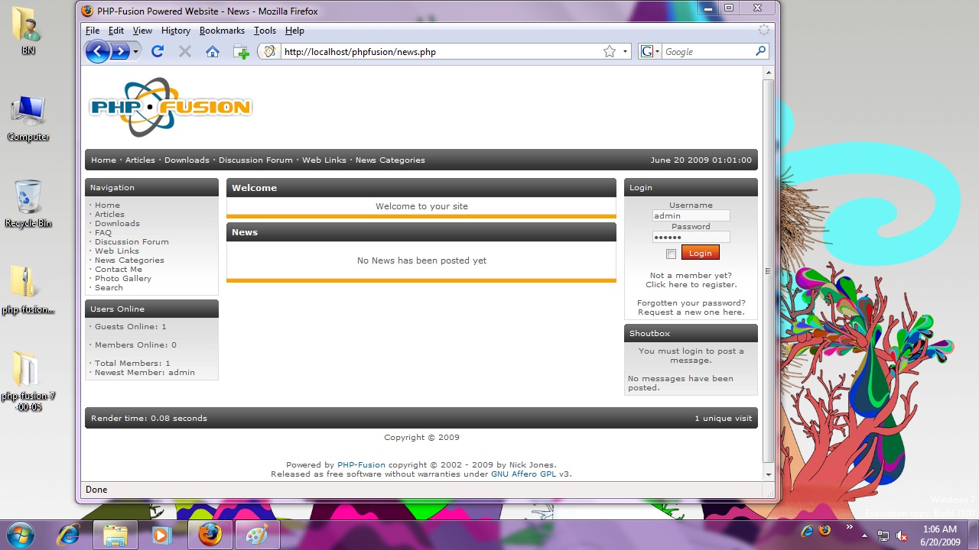979x550 pixels.
Task: Open the Tools menu
Action: coord(265,31)
